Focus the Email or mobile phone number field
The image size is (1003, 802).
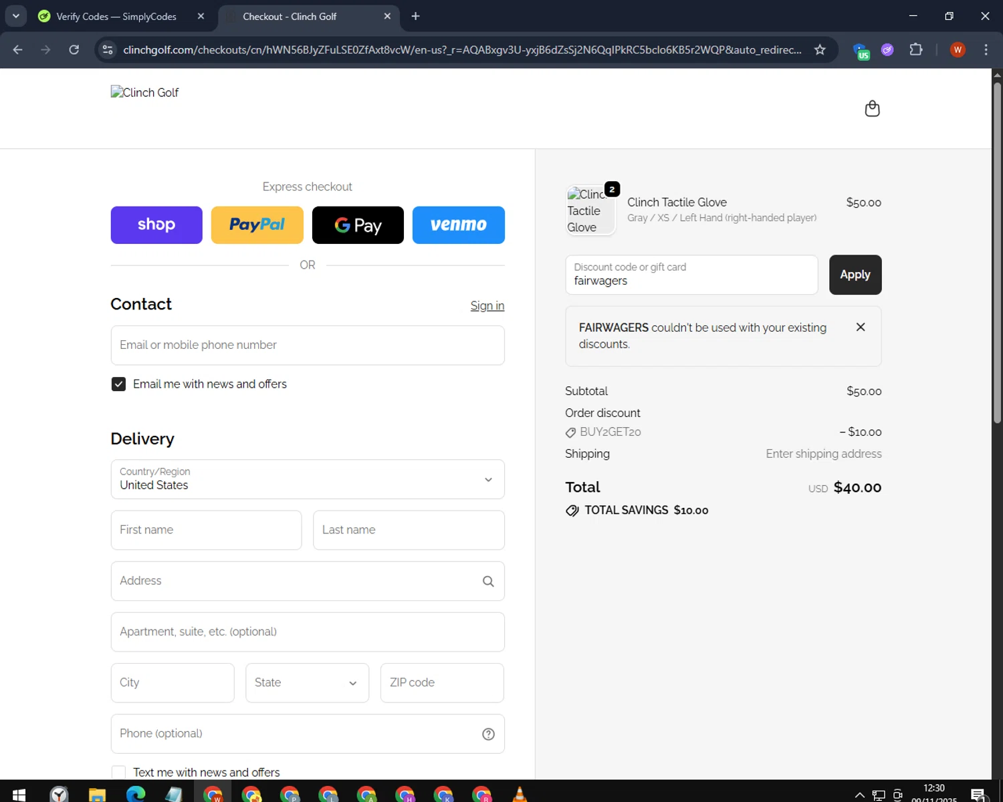tap(308, 346)
